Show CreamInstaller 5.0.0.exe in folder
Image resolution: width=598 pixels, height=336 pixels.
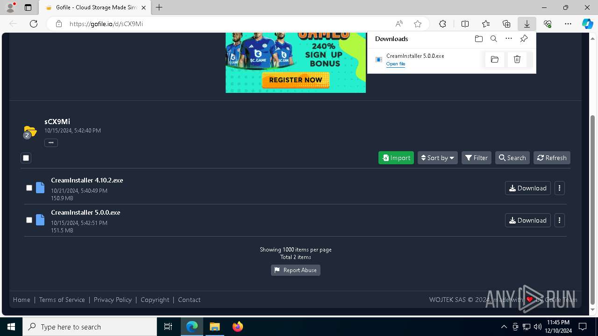(x=495, y=59)
